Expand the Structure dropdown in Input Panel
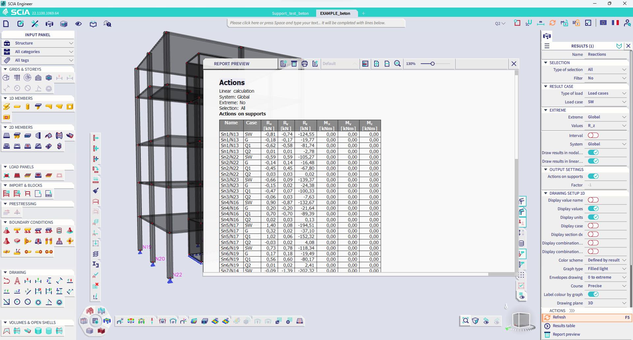 pyautogui.click(x=38, y=43)
